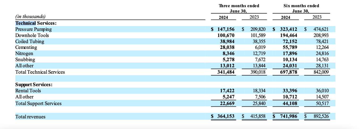The image size is (362, 129).
Task: Click Nitrogen value 8,346
Action: click(x=228, y=53)
